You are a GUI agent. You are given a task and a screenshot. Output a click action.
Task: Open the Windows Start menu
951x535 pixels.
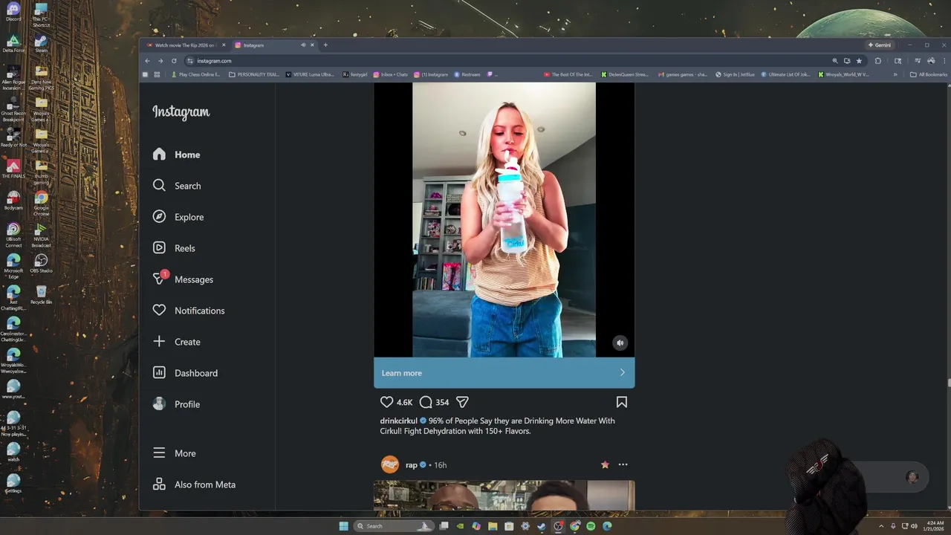343,526
